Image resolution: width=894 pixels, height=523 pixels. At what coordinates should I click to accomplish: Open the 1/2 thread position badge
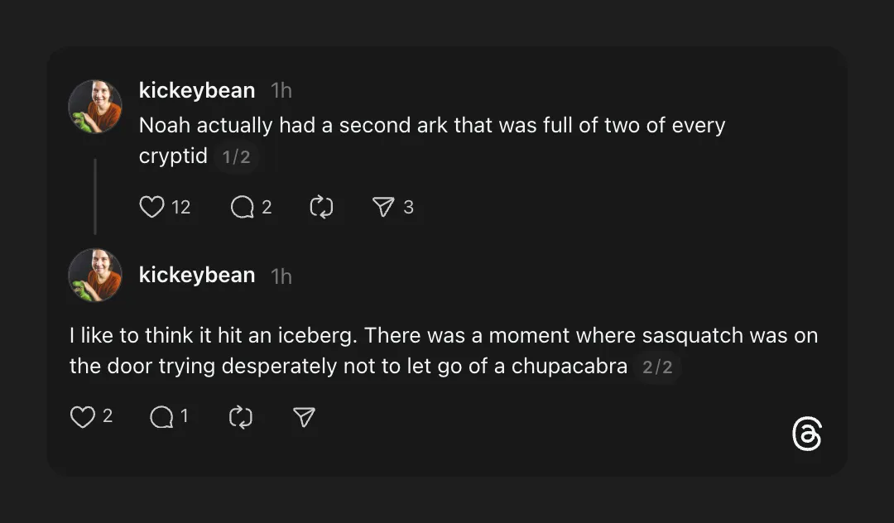point(238,156)
